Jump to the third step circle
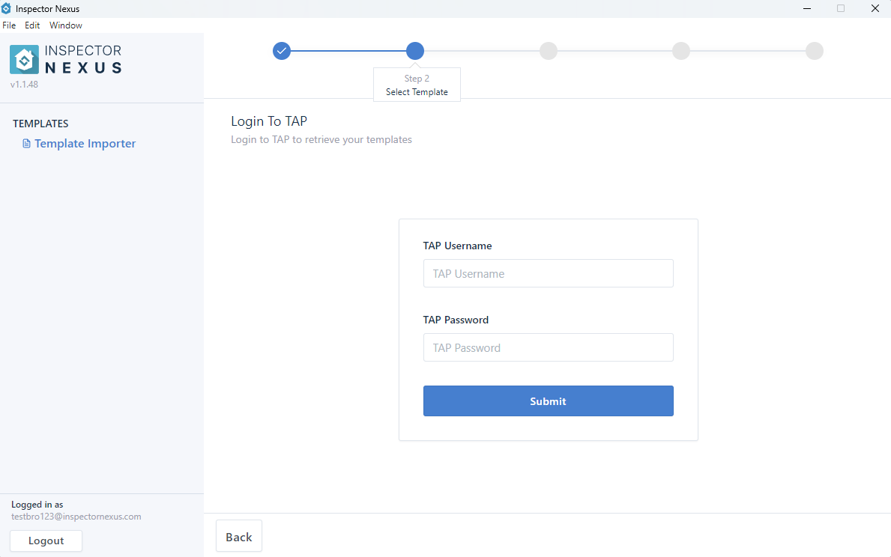The width and height of the screenshot is (891, 557). [549, 51]
